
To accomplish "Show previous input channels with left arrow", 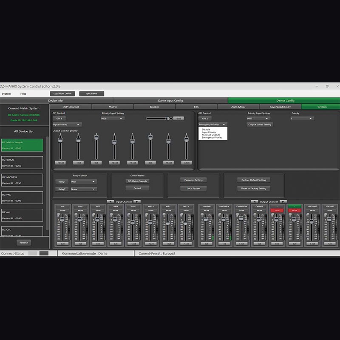I will [x=110, y=201].
